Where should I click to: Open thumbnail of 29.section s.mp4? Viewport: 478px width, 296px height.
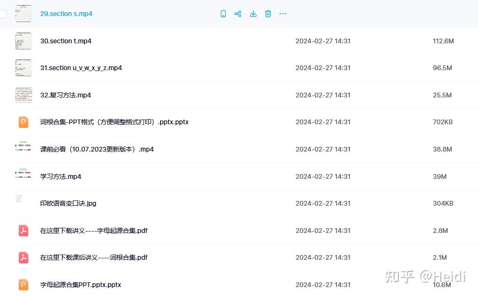click(x=24, y=14)
